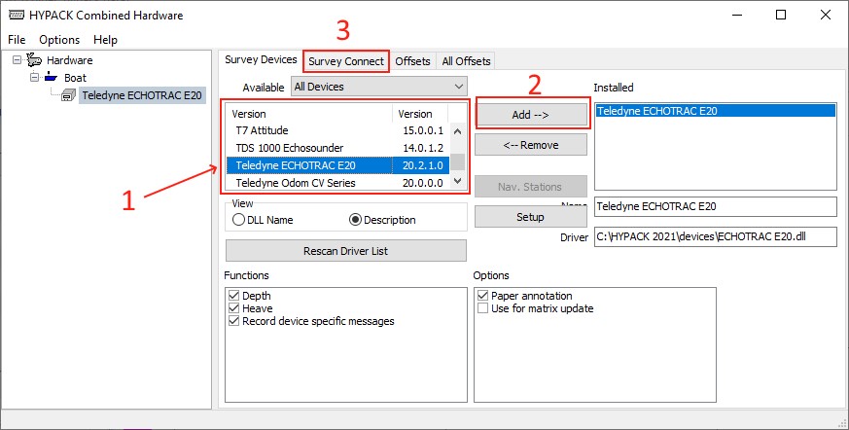Viewport: 849px width, 430px height.
Task: Switch to the Survey Connect tab
Action: click(346, 61)
